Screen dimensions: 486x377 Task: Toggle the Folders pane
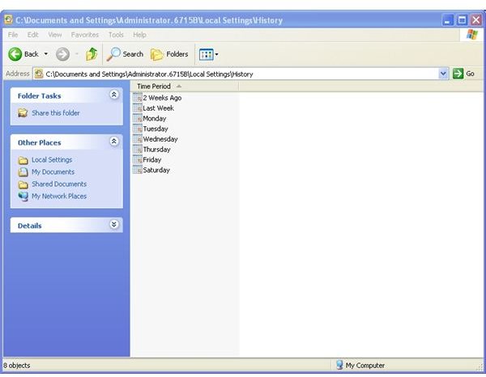tap(169, 54)
